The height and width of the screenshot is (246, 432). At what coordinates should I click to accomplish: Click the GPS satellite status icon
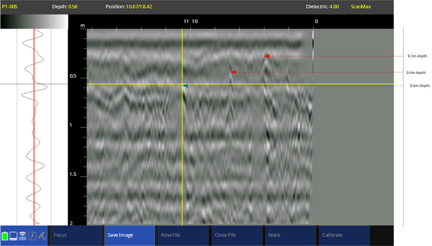pyautogui.click(x=42, y=236)
